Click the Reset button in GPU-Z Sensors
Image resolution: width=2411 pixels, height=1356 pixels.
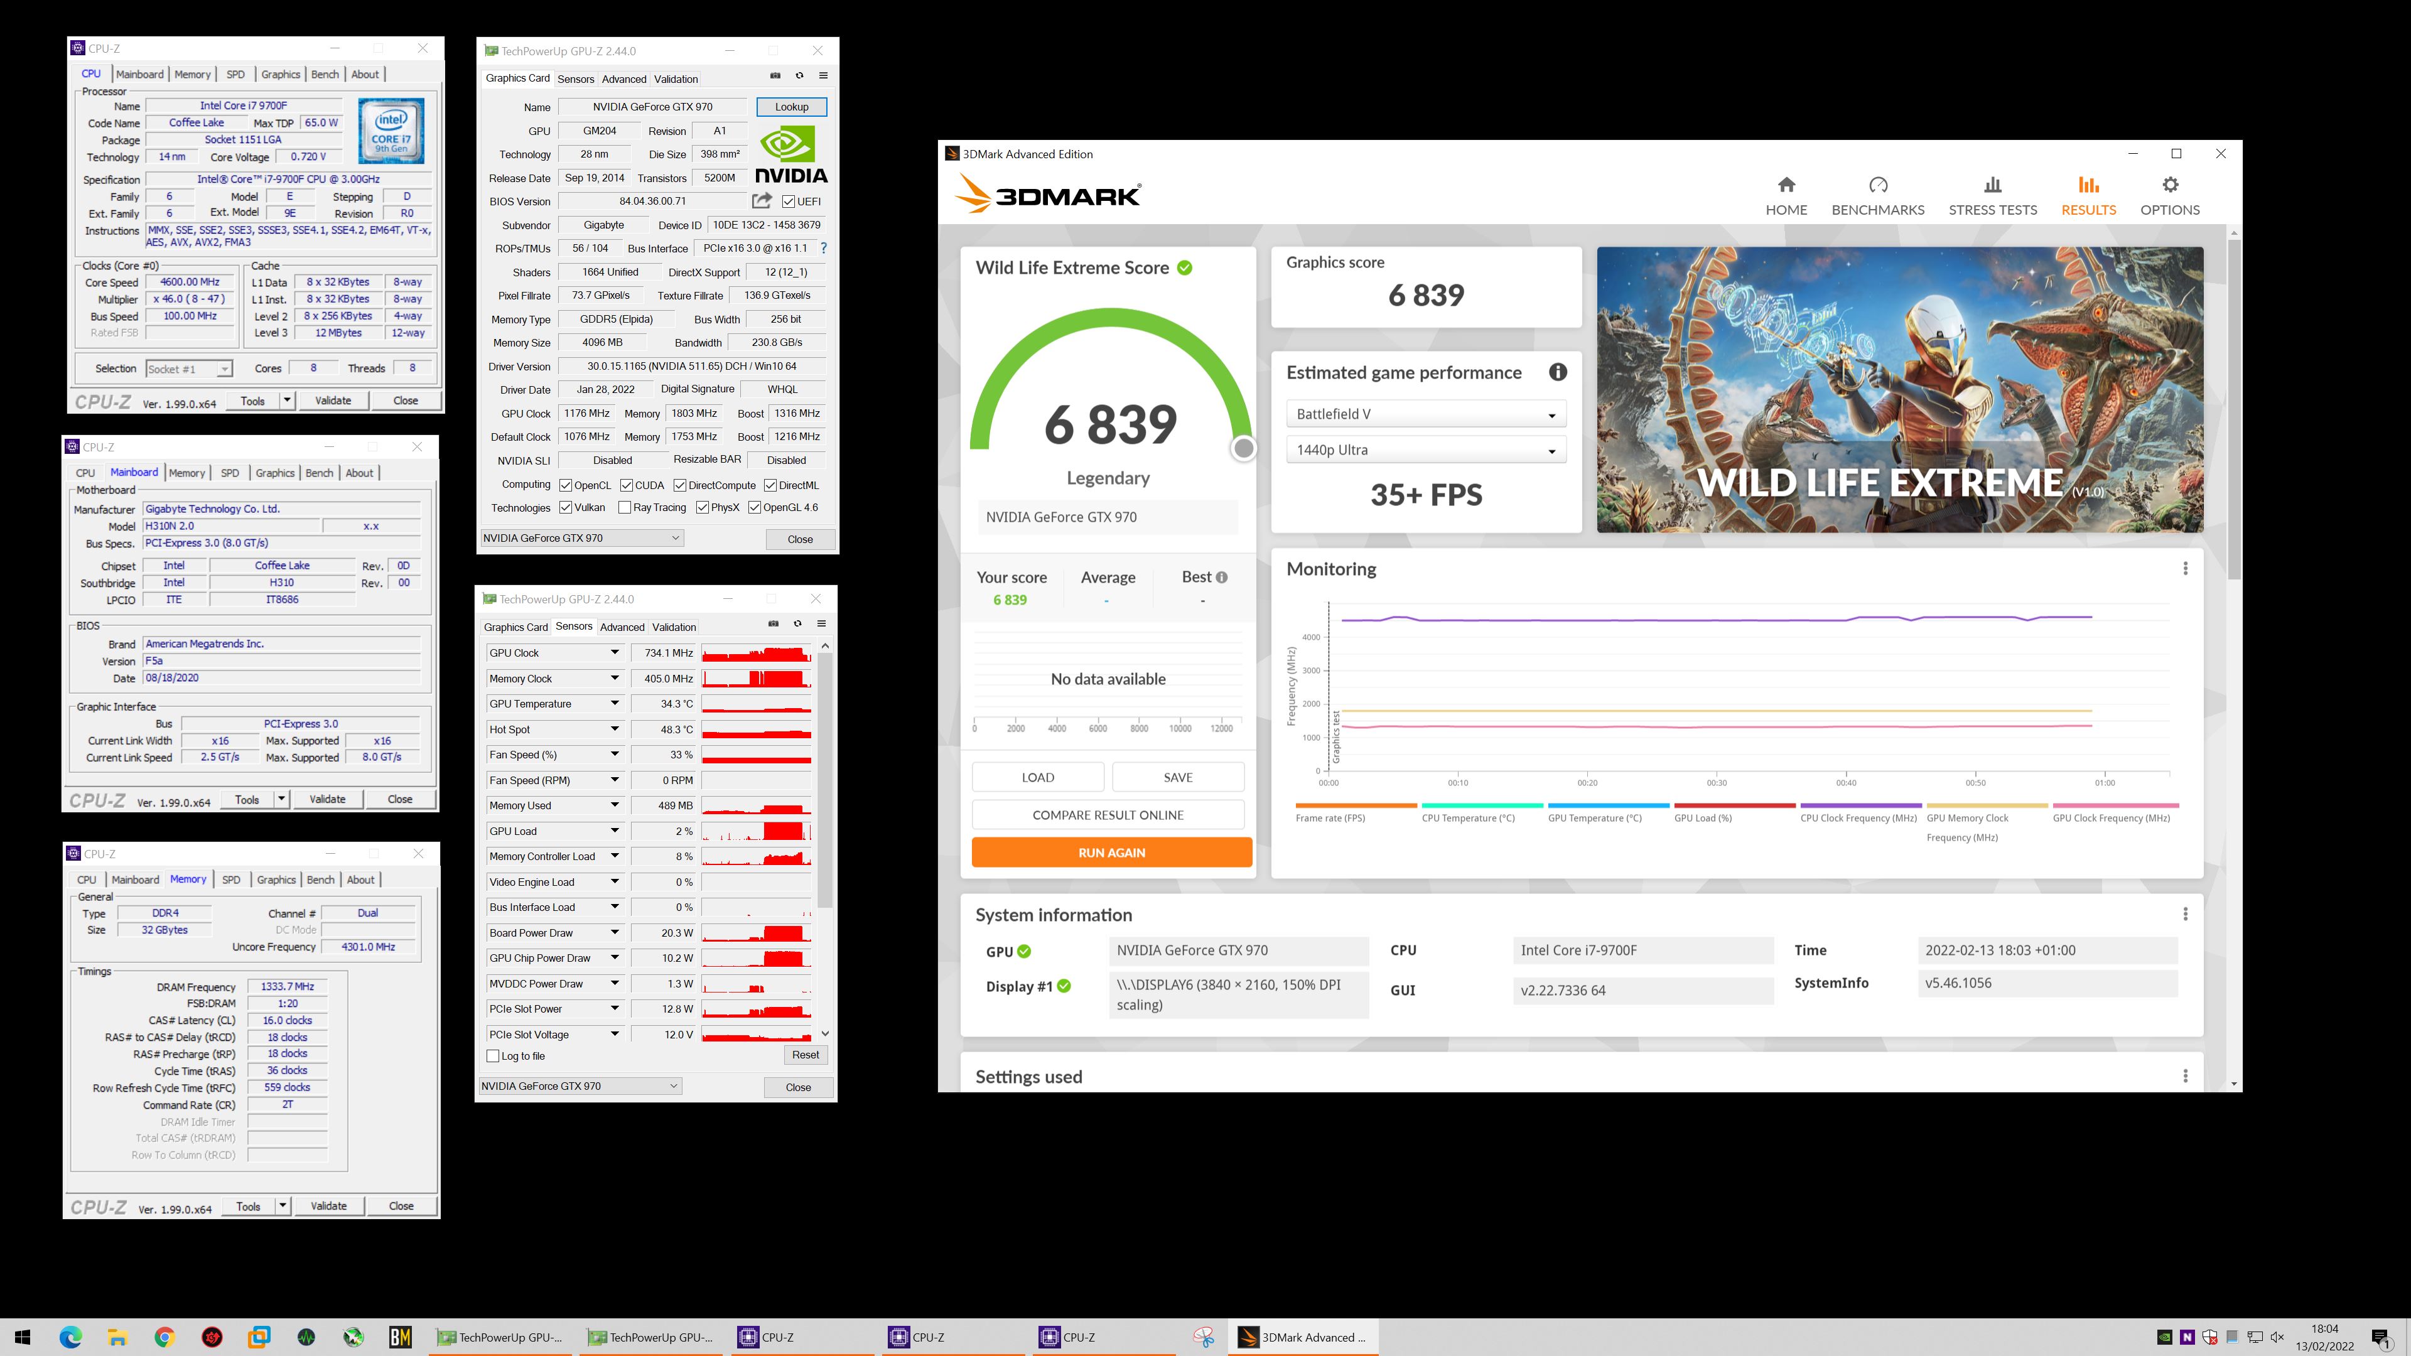coord(805,1055)
